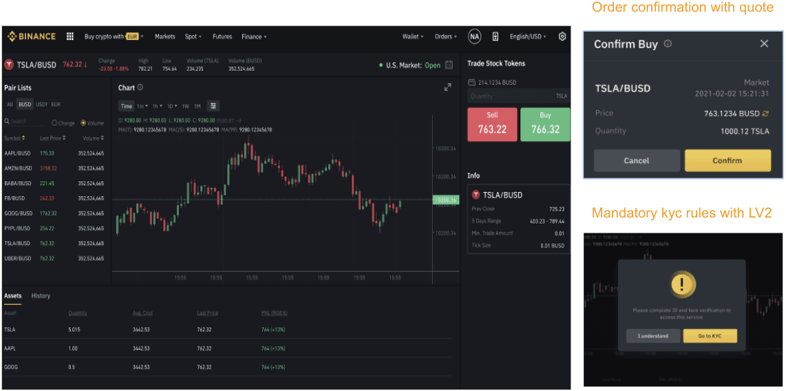
Task: Open the Spot dropdown
Action: tap(193, 36)
